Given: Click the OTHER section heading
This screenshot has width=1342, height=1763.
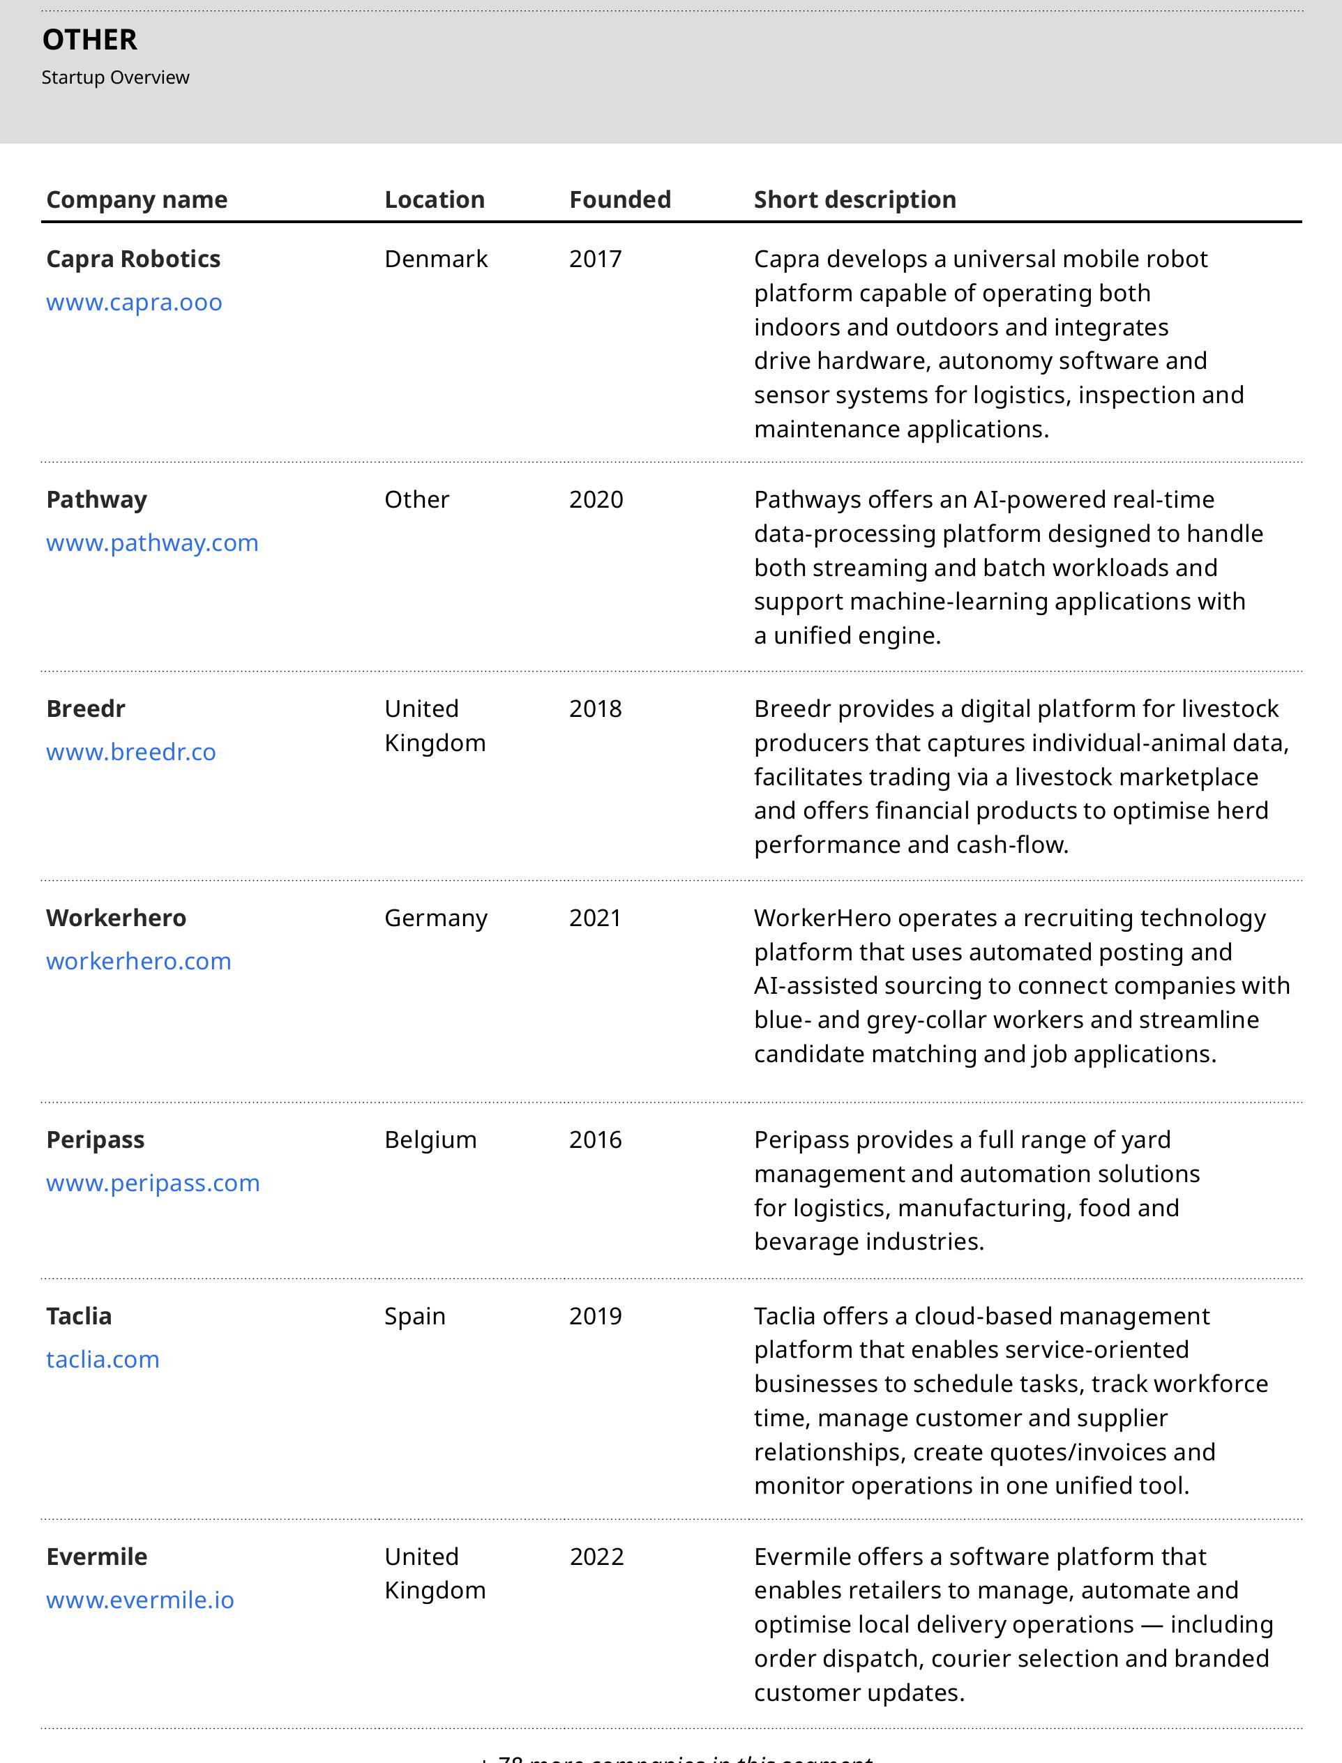Looking at the screenshot, I should pyautogui.click(x=89, y=40).
